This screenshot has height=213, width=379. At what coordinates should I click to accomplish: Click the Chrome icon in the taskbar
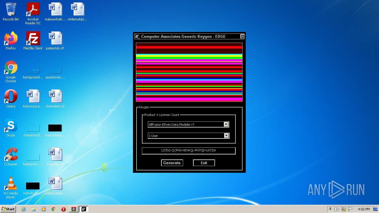54,209
